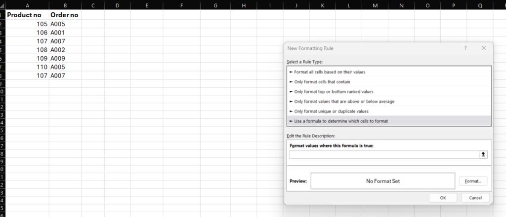Click cell containing 110
The height and width of the screenshot is (217, 506).
click(x=27, y=67)
